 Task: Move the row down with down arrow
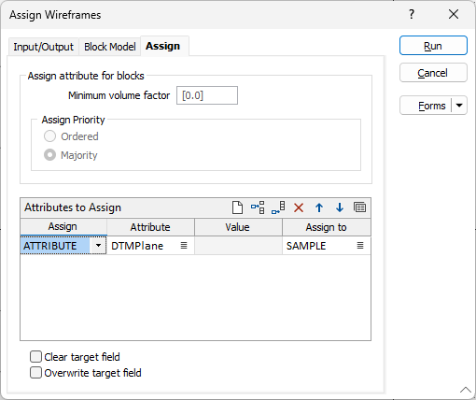tap(340, 207)
